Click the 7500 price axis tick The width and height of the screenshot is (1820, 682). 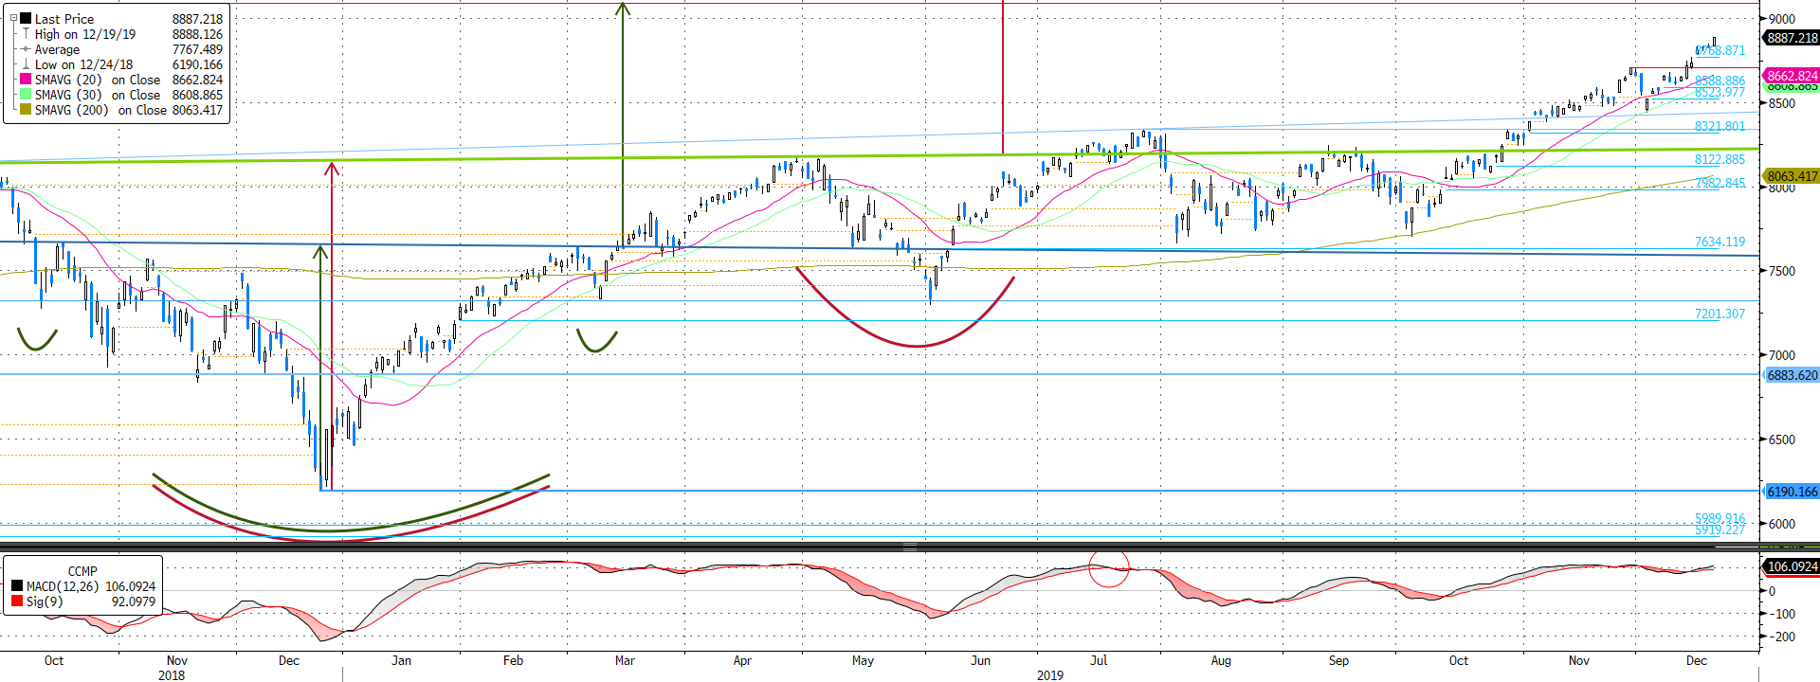click(x=1781, y=271)
